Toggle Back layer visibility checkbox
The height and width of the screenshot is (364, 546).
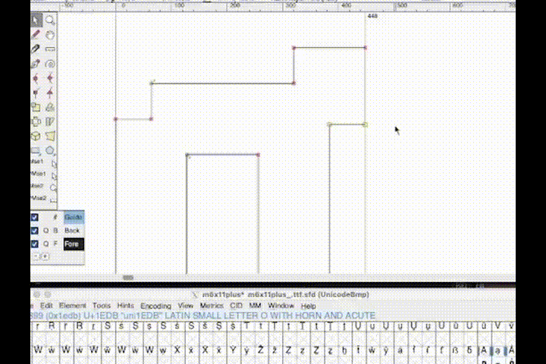point(35,231)
